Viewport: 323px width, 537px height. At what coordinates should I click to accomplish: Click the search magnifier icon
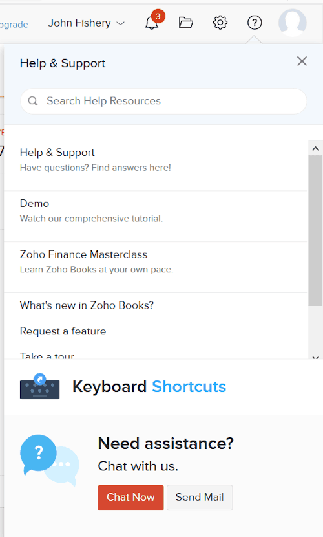[33, 101]
